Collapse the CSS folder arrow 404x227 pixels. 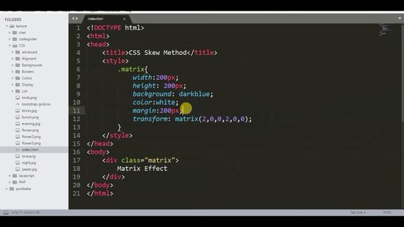(10, 45)
